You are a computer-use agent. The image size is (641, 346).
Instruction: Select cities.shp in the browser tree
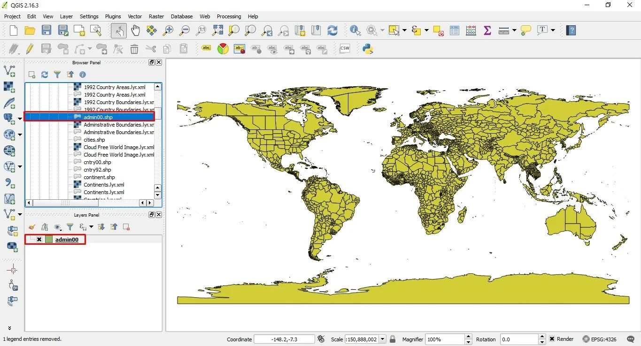94,140
